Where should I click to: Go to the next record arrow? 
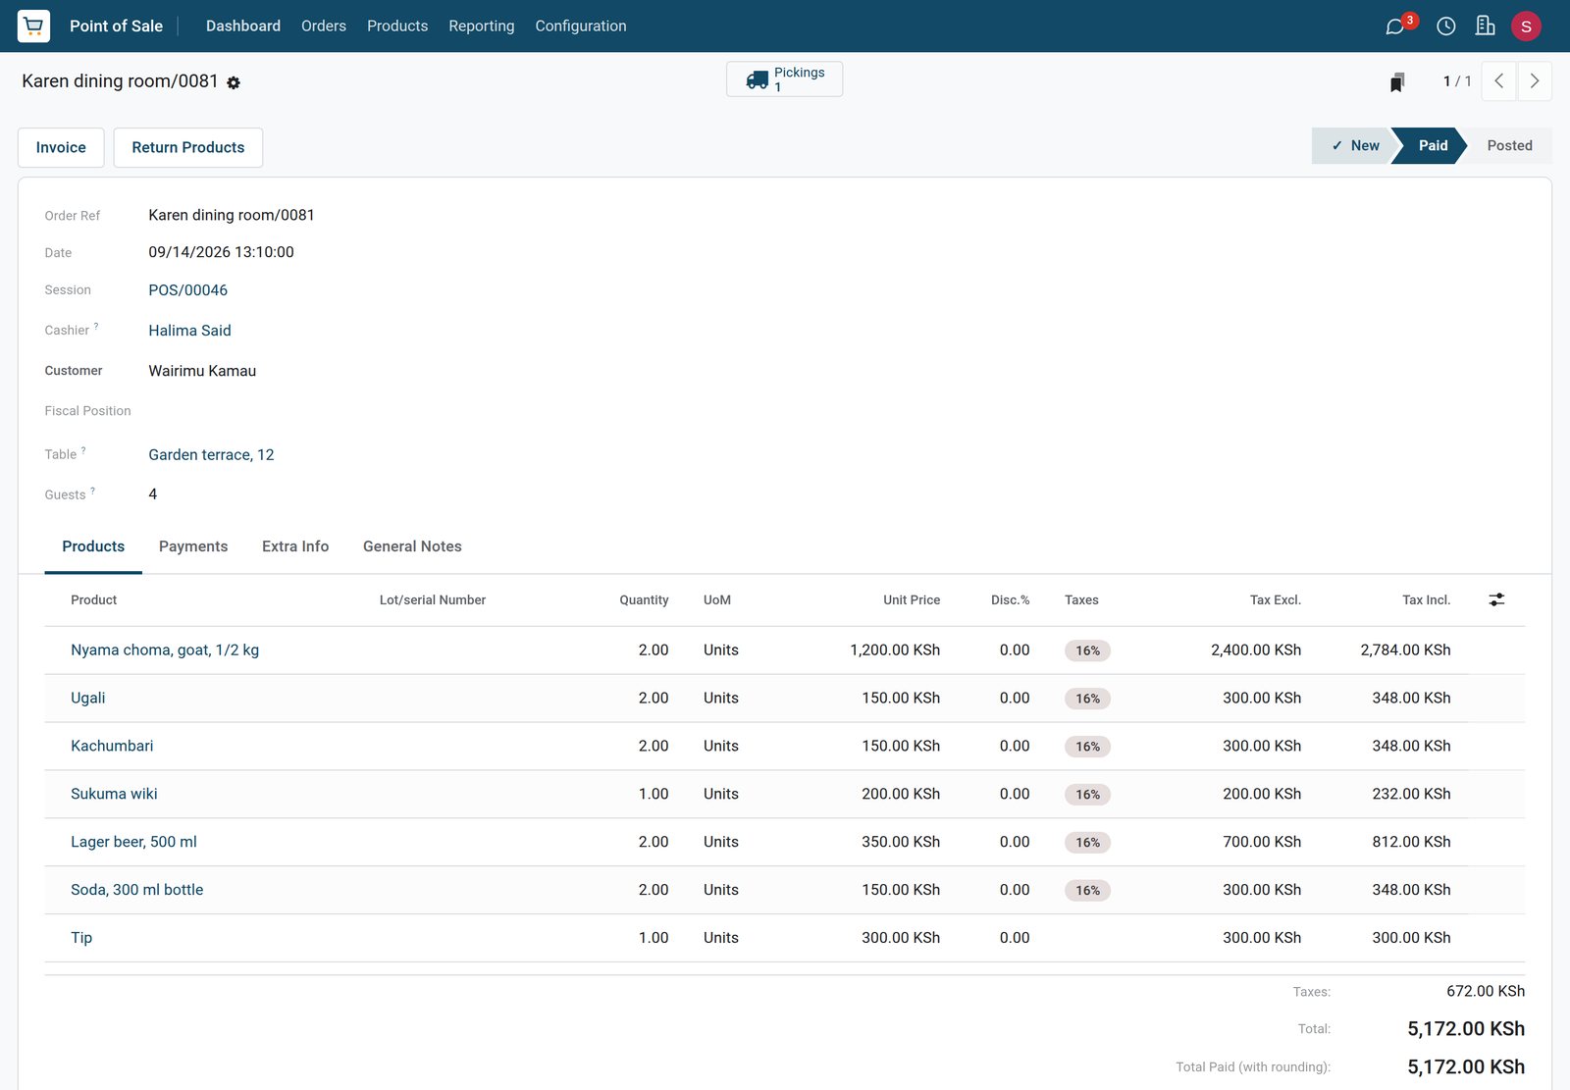tap(1535, 81)
